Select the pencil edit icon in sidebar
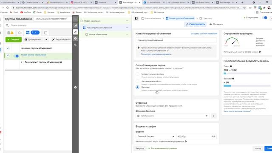The width and height of the screenshot is (272, 153). click(76, 32)
